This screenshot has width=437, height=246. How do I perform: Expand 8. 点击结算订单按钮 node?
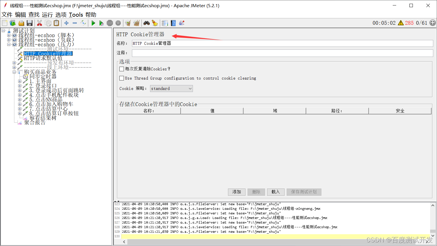pos(20,114)
